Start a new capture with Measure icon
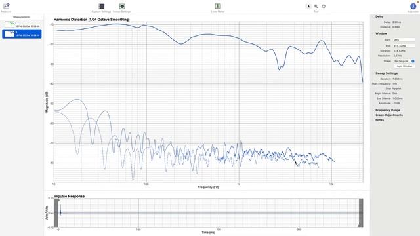This screenshot has height=236, width=420. (7, 6)
